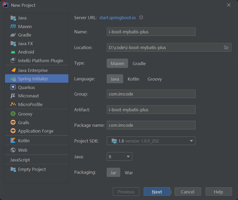Click the Group input field
238x200 pixels.
click(x=151, y=94)
